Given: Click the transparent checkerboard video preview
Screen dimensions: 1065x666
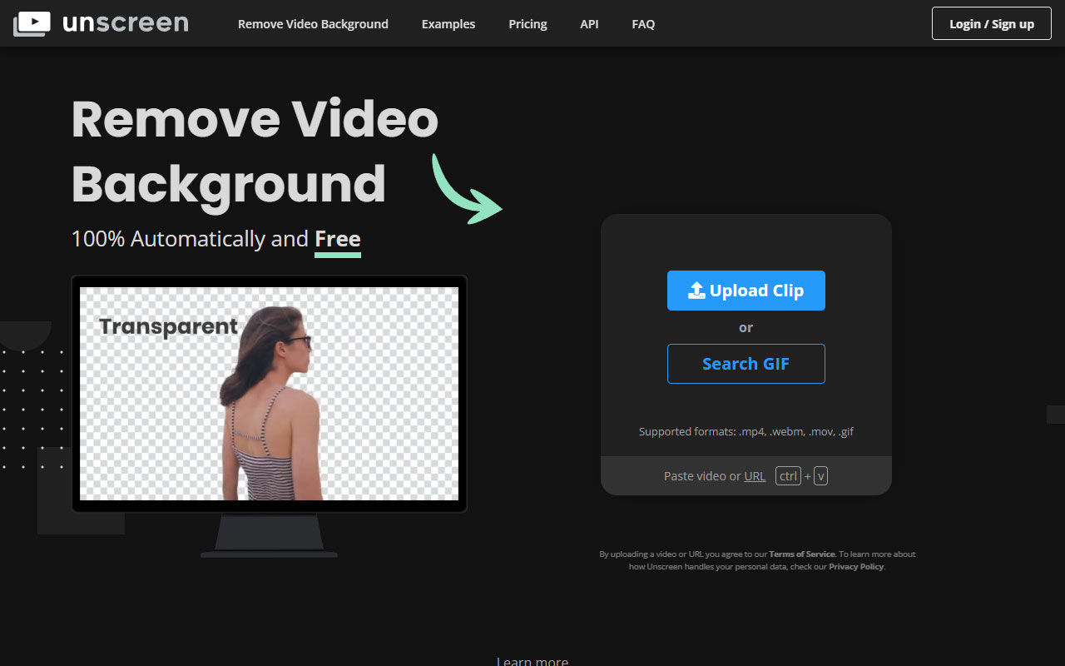Looking at the screenshot, I should [x=268, y=393].
